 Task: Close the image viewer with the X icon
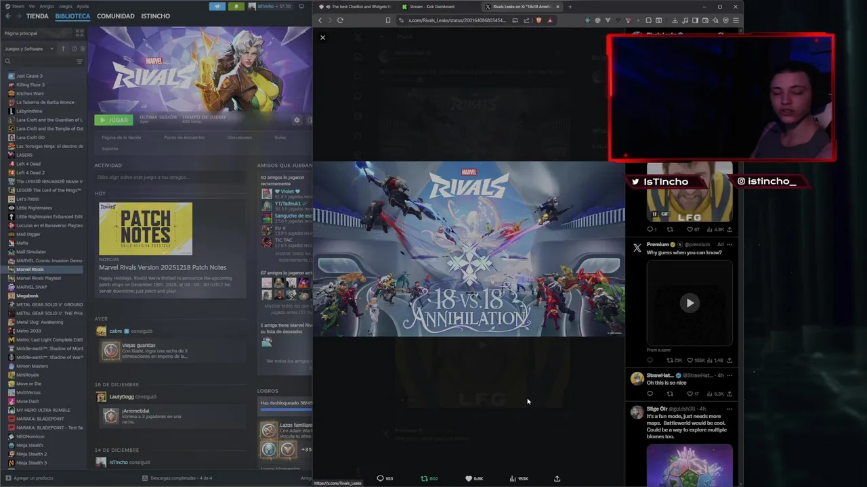(x=322, y=37)
